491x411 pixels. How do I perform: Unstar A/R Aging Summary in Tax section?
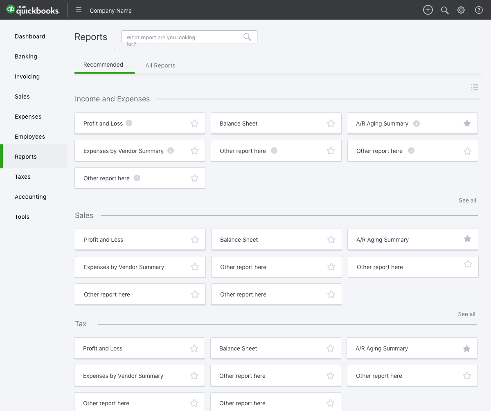coord(466,348)
